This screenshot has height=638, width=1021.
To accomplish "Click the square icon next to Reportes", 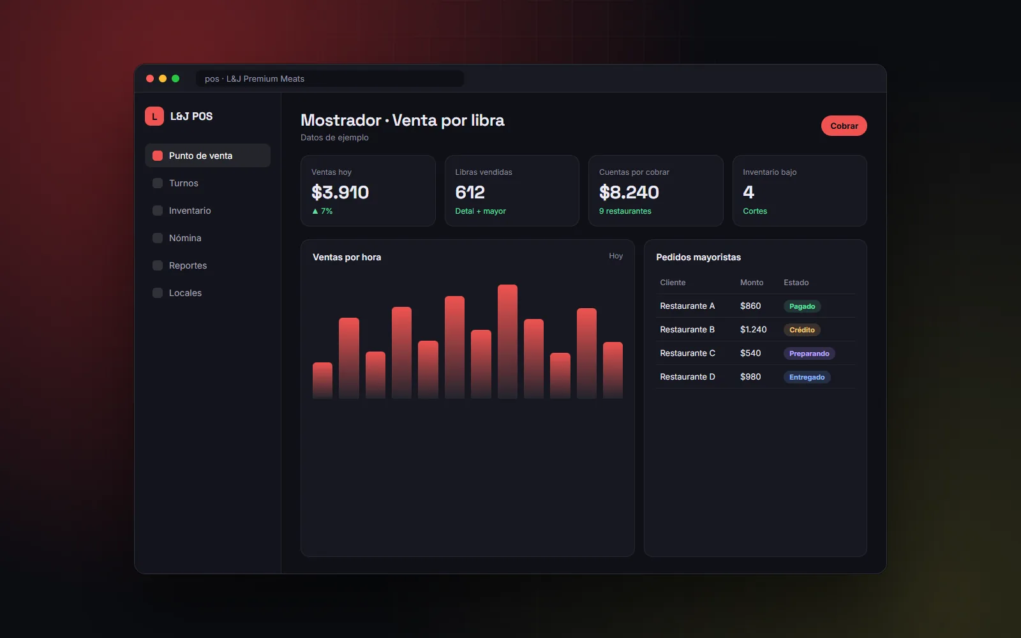I will pyautogui.click(x=158, y=265).
